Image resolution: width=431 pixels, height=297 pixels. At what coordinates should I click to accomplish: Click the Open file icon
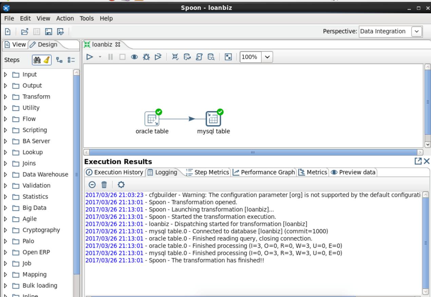click(24, 32)
